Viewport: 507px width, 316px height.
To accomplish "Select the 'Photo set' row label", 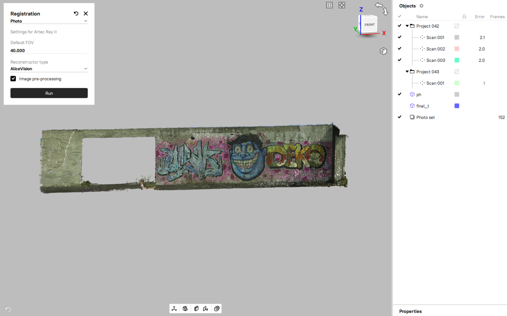I will 425,117.
